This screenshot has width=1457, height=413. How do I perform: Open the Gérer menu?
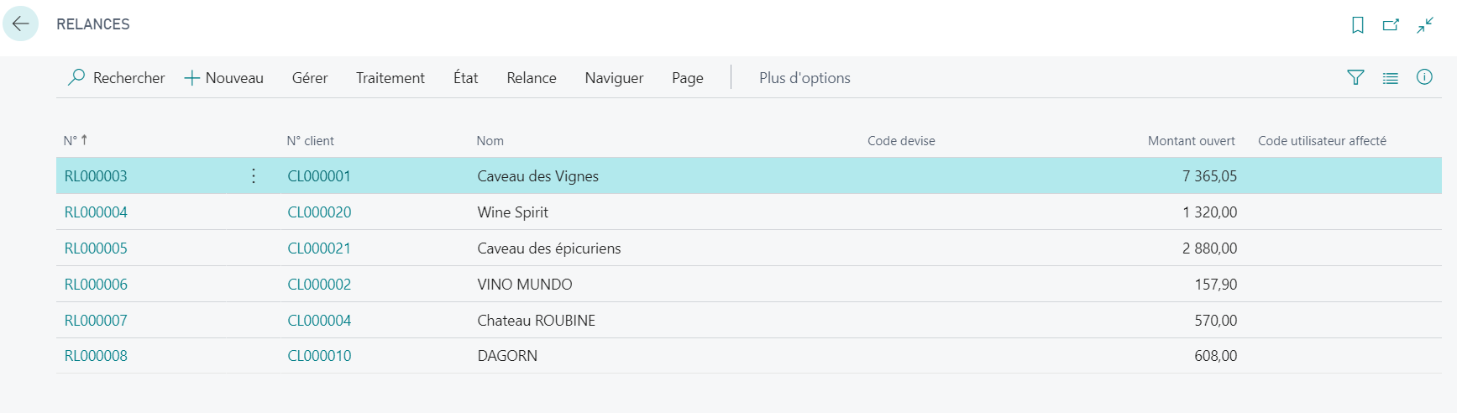[310, 77]
